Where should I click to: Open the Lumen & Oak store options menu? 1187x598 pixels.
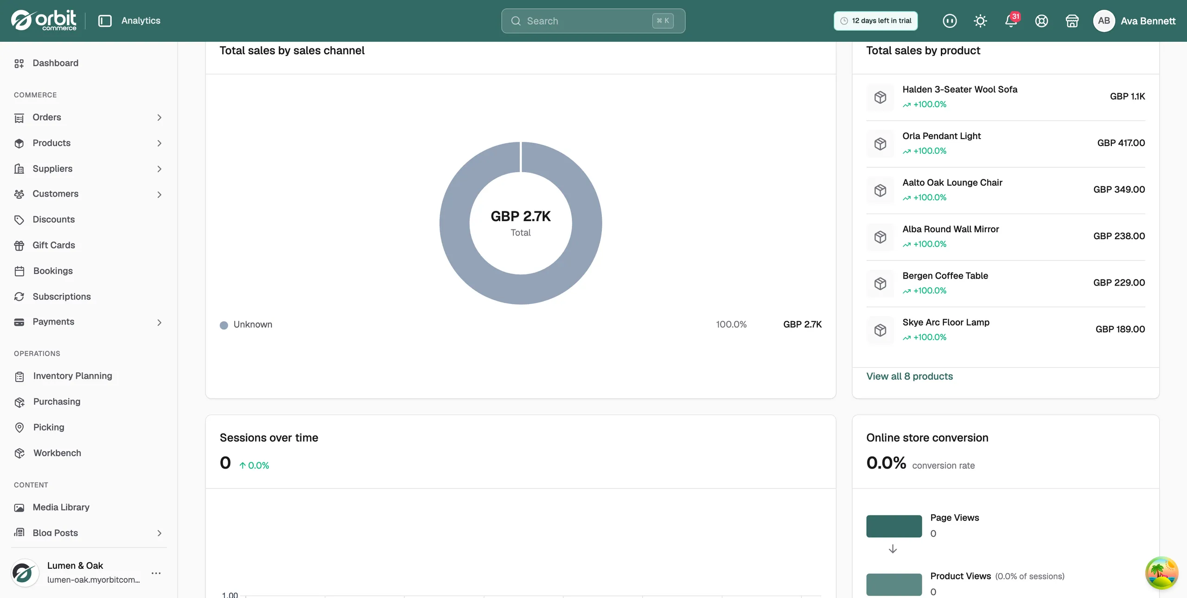[x=156, y=573]
